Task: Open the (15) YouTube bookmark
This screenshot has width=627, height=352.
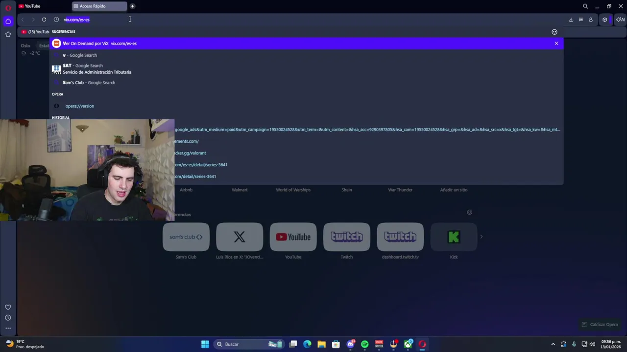Action: [35, 32]
